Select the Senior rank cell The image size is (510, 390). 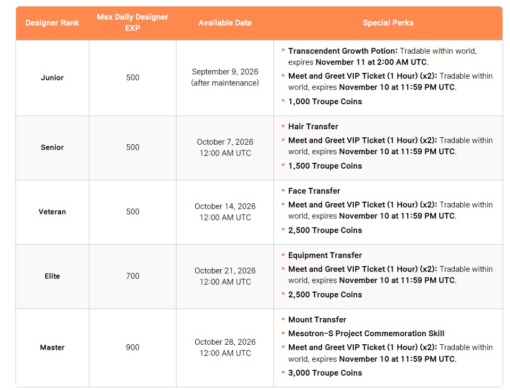coord(52,147)
